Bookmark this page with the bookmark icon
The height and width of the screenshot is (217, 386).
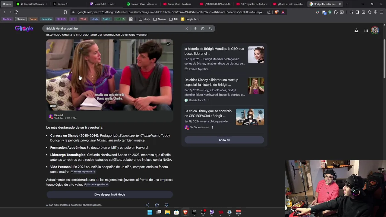(65, 12)
